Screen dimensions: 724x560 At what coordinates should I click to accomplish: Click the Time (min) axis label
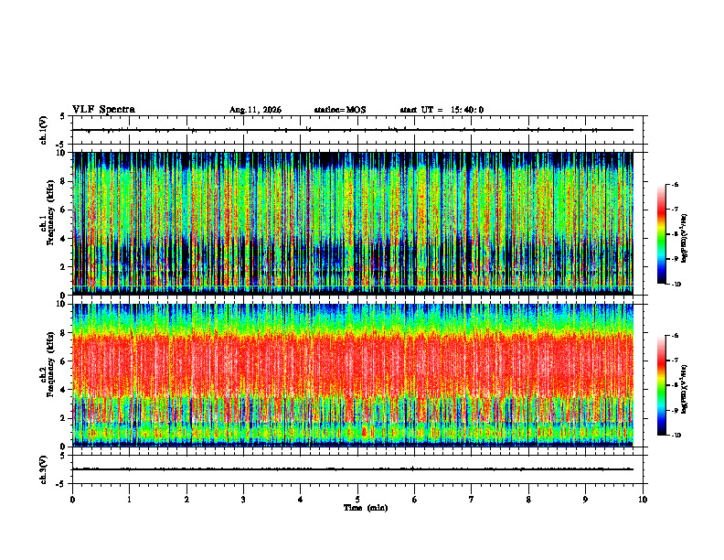click(x=366, y=508)
